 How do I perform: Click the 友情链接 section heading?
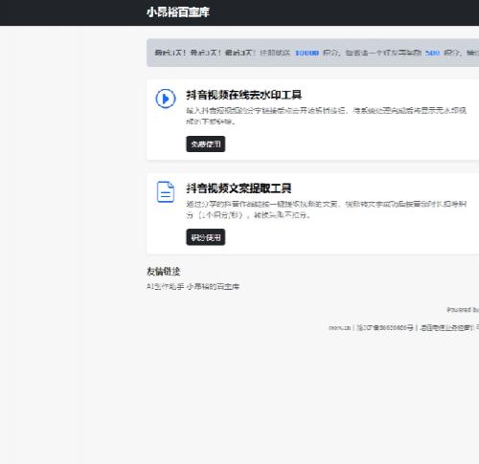[x=164, y=272]
